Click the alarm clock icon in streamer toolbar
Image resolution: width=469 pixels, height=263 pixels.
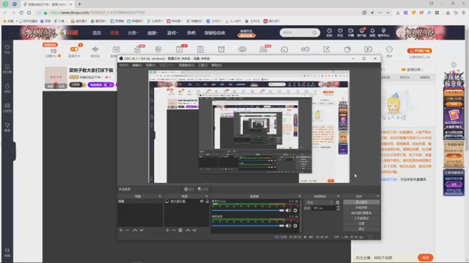222,50
